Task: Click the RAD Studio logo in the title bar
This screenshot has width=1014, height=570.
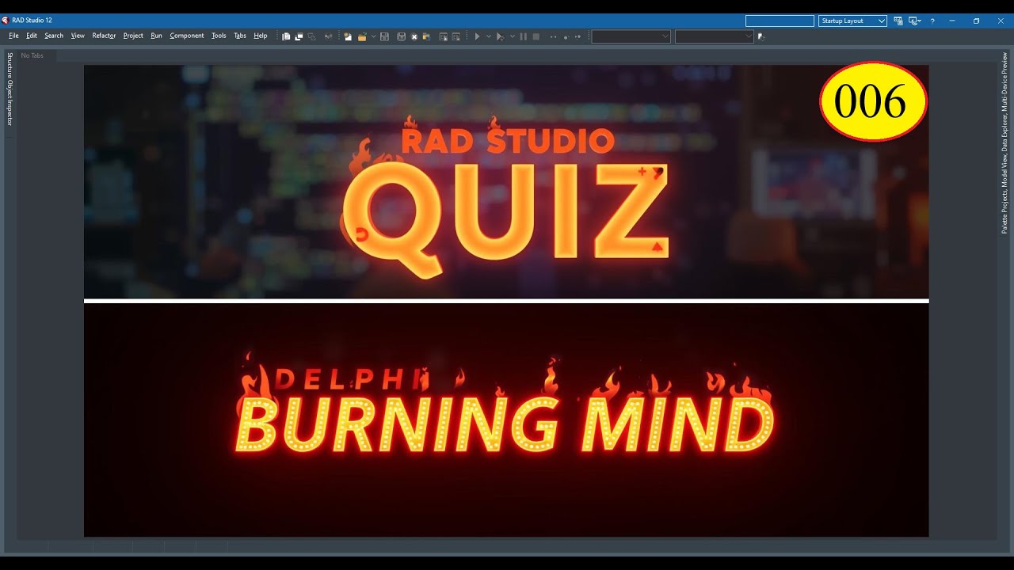Action: (6, 21)
